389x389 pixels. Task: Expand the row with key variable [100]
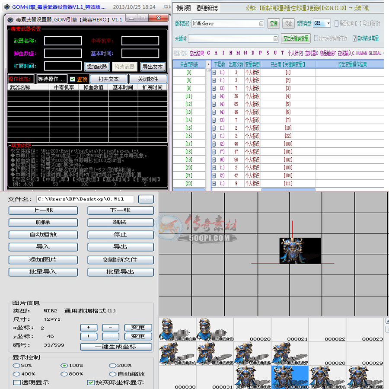[x=214, y=144]
